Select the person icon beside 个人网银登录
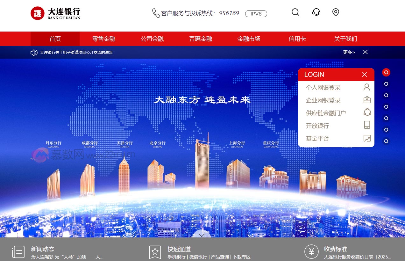 click(367, 87)
